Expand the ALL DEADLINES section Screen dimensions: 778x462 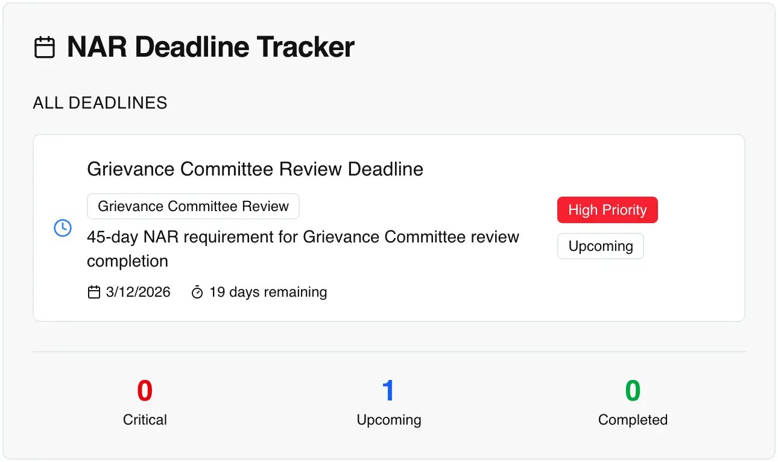100,103
